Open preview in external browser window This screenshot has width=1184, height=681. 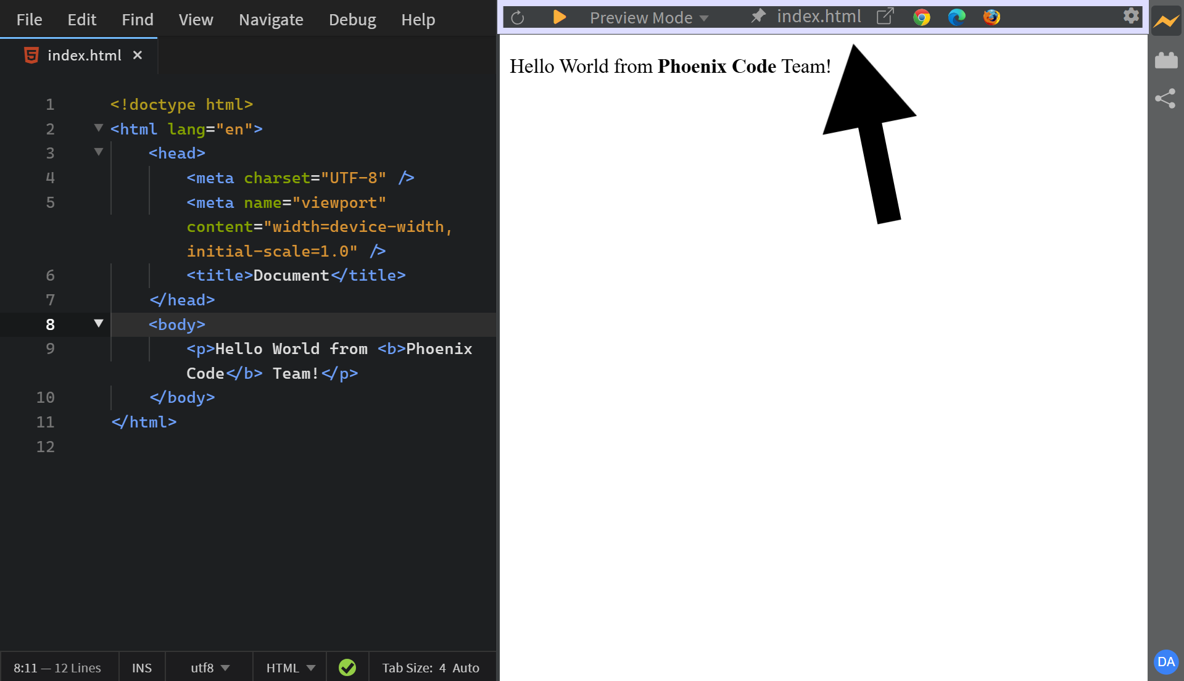click(x=885, y=16)
